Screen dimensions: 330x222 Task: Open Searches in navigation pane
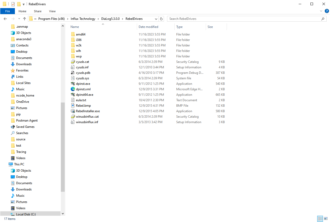22,133
